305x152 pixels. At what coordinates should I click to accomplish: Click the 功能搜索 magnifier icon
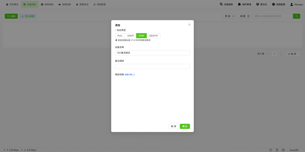click(x=221, y=4)
